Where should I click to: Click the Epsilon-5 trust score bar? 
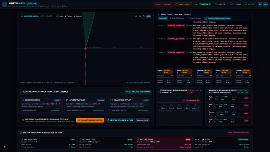pyautogui.click(x=244, y=78)
